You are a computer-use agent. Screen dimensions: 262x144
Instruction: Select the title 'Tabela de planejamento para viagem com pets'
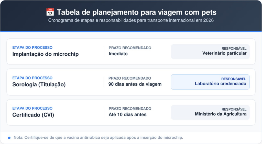136,12
